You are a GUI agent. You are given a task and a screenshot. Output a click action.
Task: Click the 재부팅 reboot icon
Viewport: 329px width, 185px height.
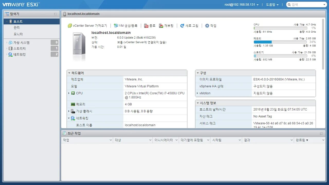(161, 26)
